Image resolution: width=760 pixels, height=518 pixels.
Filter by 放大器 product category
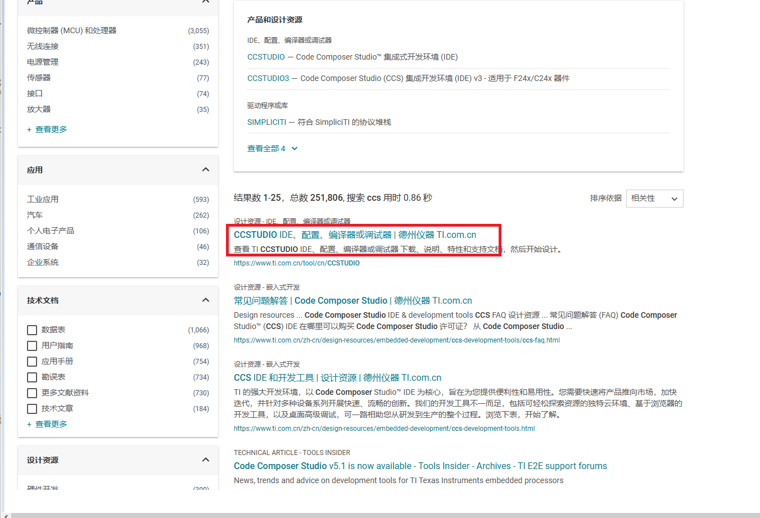click(x=39, y=109)
